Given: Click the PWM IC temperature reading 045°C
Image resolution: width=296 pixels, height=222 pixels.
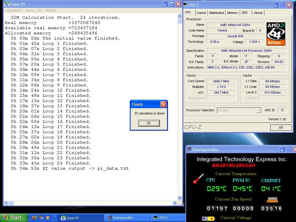Looking at the screenshot, I should (x=243, y=188).
